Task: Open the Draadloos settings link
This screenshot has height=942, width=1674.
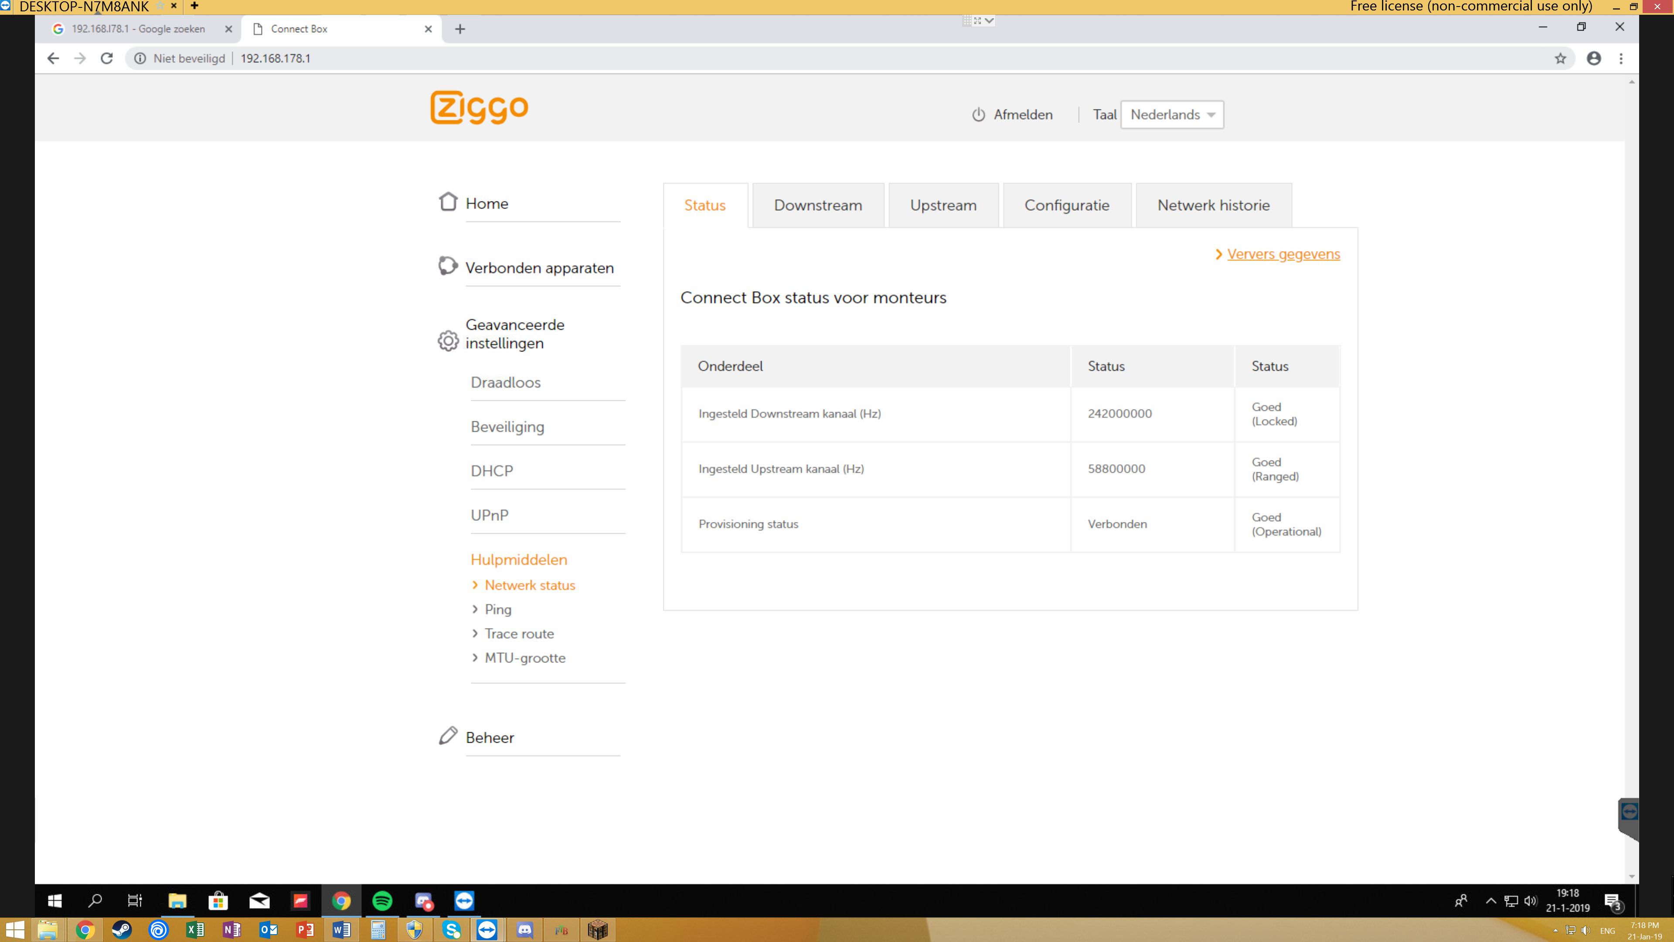Action: (x=506, y=382)
